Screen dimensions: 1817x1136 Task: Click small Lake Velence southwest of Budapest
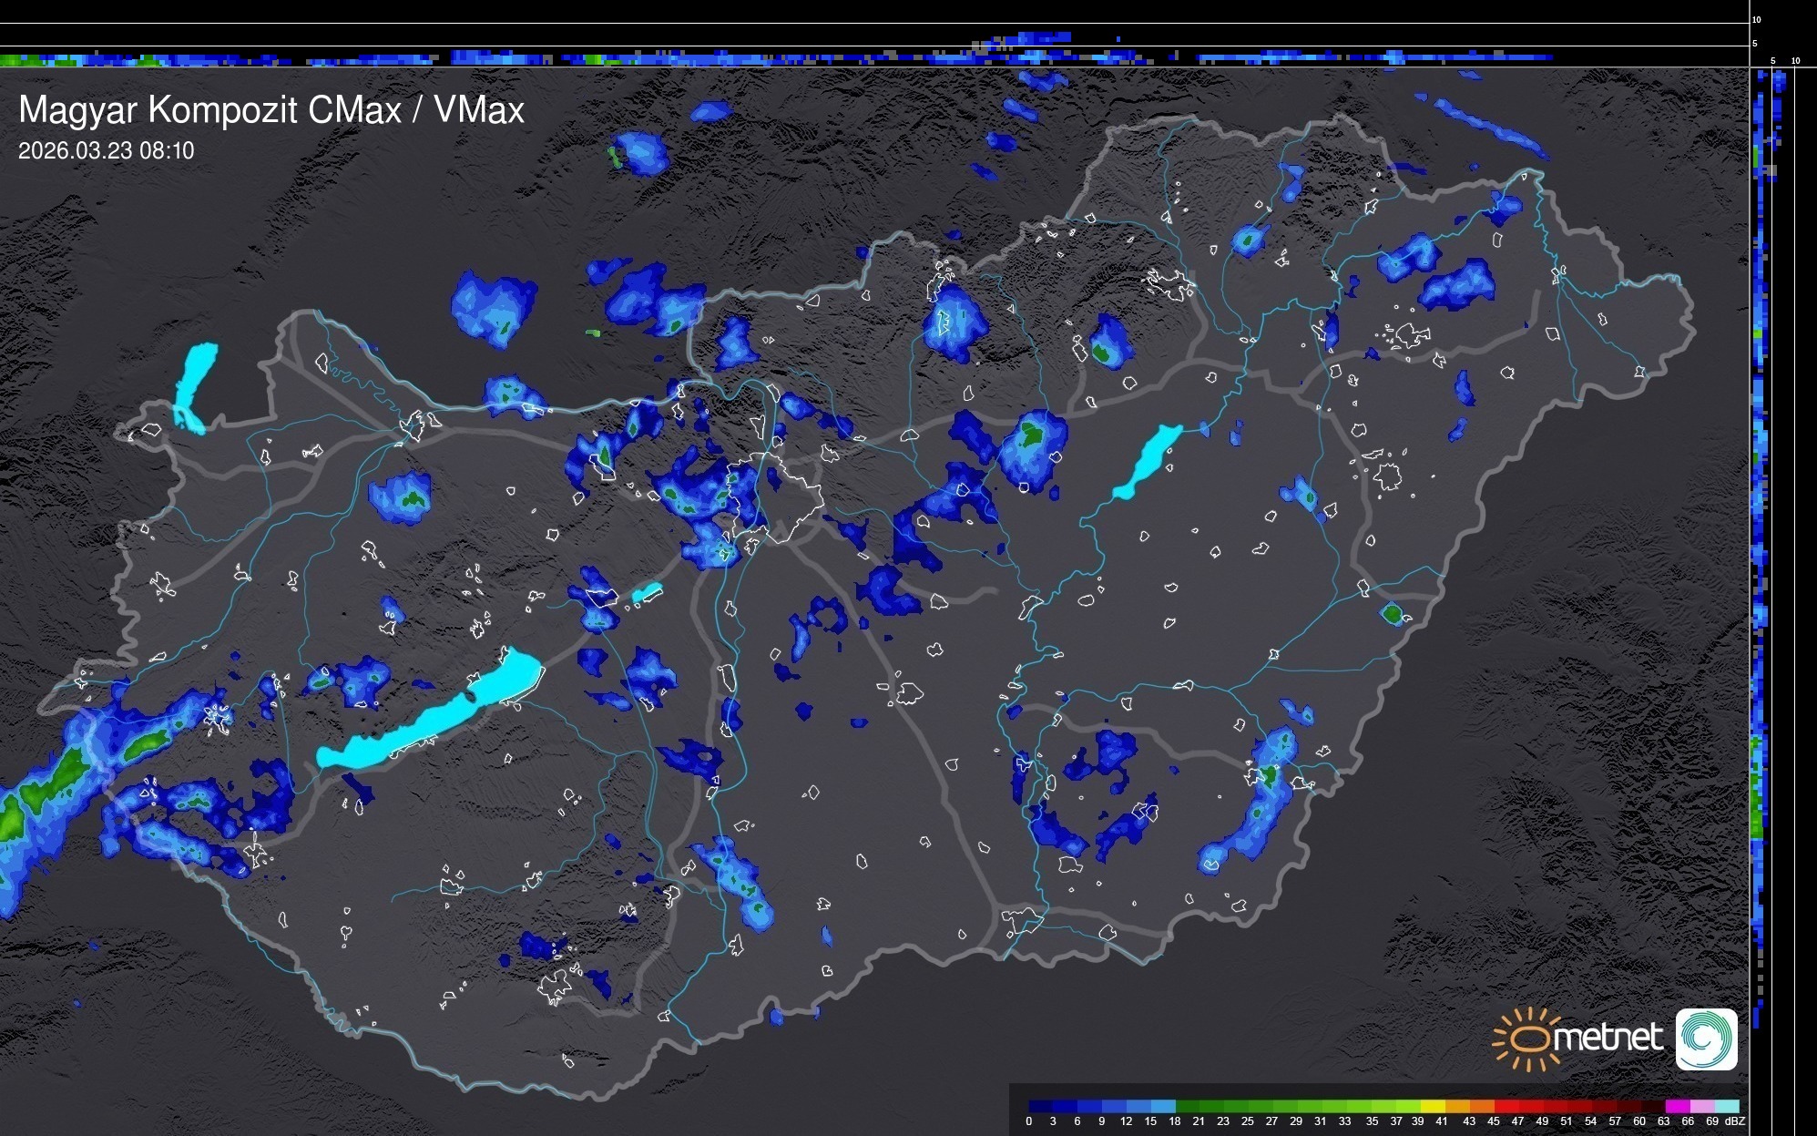647,593
